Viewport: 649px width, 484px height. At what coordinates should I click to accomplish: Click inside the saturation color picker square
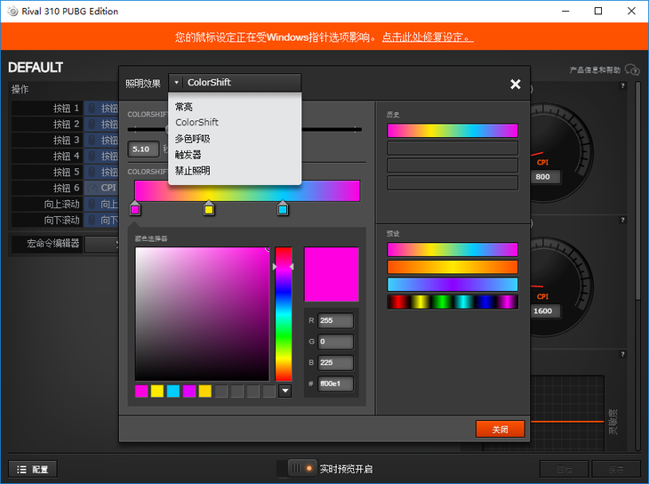[202, 314]
